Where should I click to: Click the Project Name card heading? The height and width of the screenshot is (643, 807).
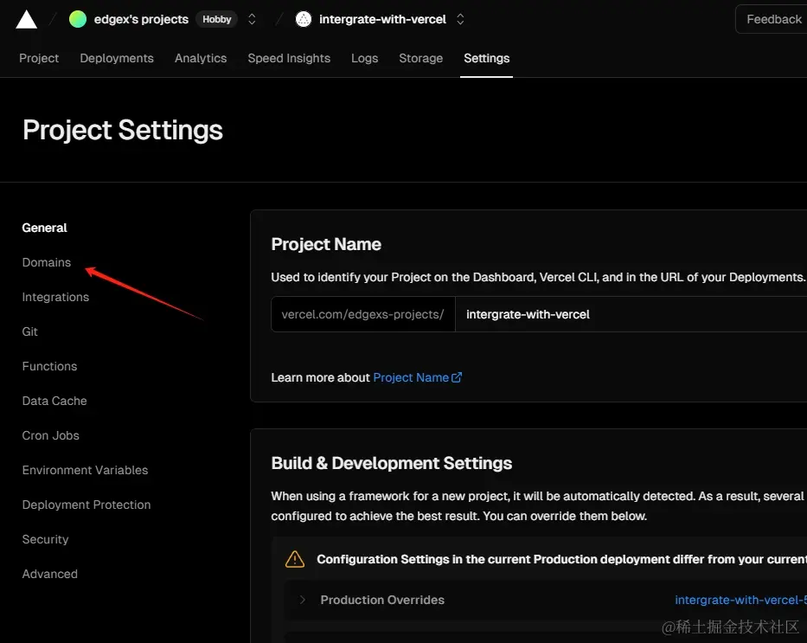pyautogui.click(x=326, y=244)
